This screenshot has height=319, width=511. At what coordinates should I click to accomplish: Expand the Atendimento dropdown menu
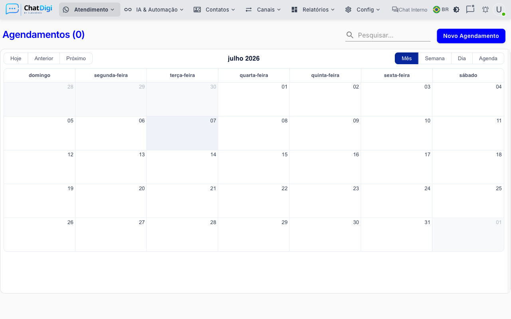(x=90, y=10)
